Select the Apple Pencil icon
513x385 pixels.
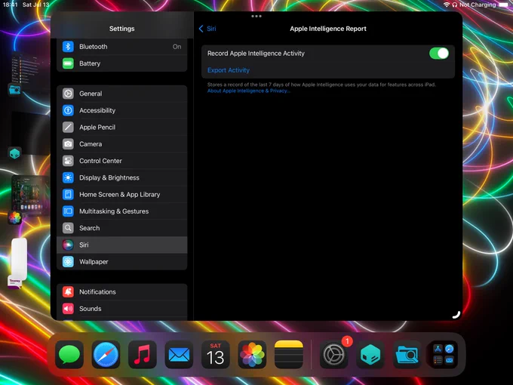(68, 127)
